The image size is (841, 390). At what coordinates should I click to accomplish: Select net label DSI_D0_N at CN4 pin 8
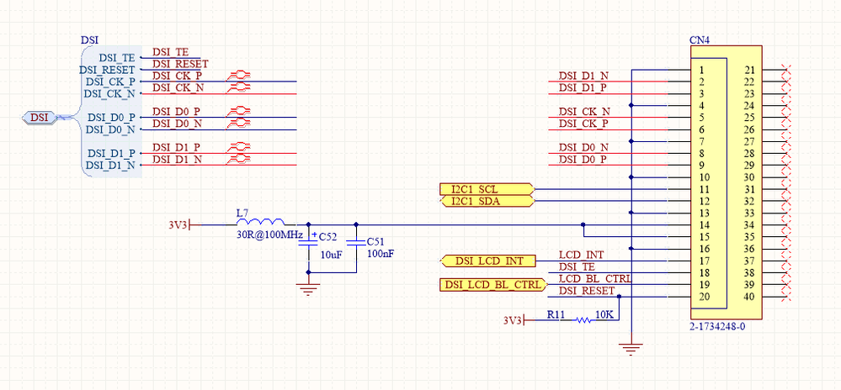click(583, 147)
